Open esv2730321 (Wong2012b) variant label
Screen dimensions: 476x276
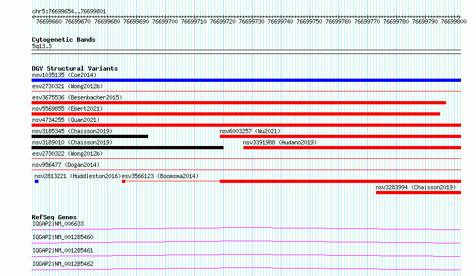[x=67, y=86]
